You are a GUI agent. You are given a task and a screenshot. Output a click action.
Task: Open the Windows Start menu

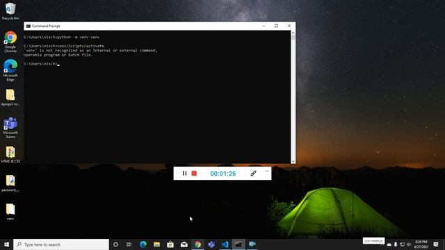click(6, 244)
